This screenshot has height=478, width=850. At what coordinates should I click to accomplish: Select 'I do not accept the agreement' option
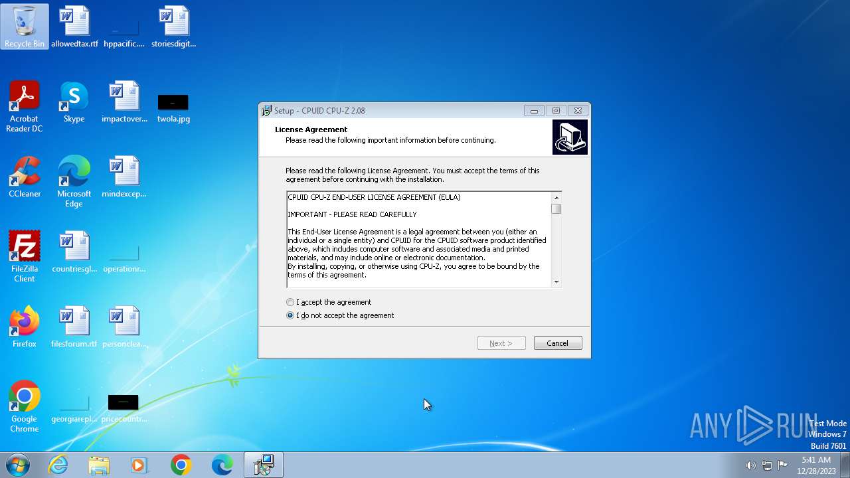click(x=290, y=315)
